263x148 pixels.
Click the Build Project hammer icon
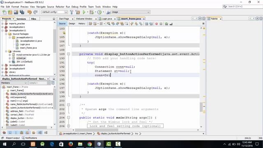[x=72, y=12]
